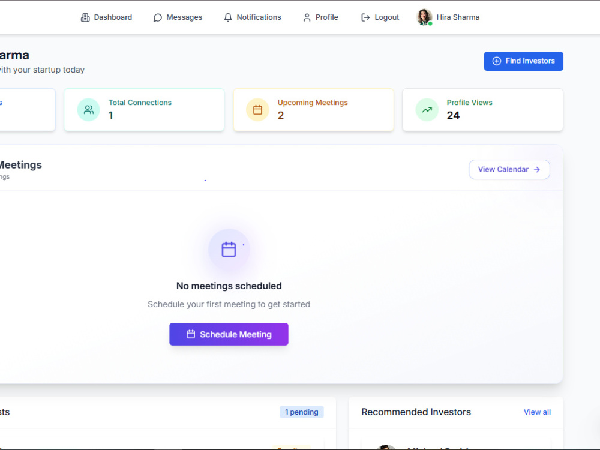Open the Upcoming Meetings stat card
Viewport: 600px width, 450px height.
(x=313, y=110)
